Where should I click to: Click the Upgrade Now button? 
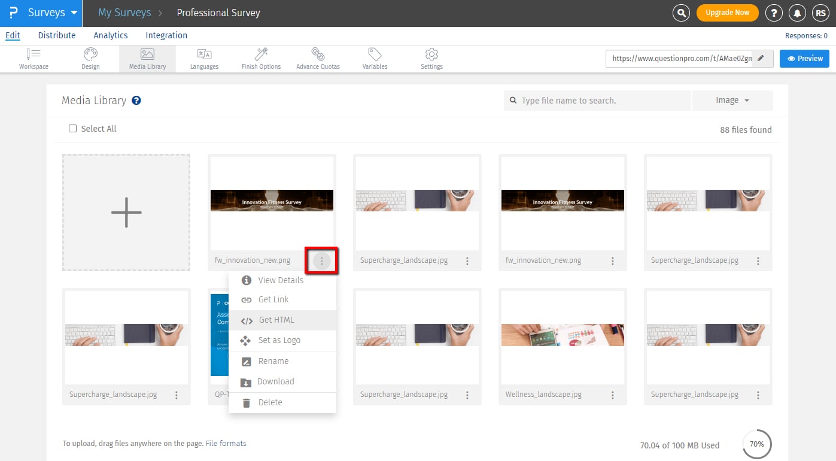[x=727, y=13]
